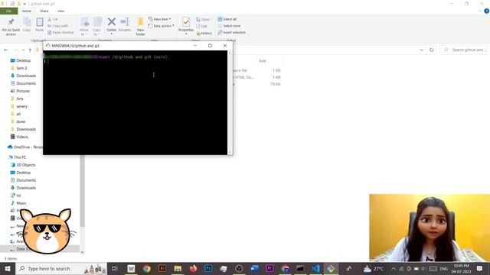Click inside the Git Bash terminal area
This screenshot has width=490, height=275.
click(x=135, y=102)
